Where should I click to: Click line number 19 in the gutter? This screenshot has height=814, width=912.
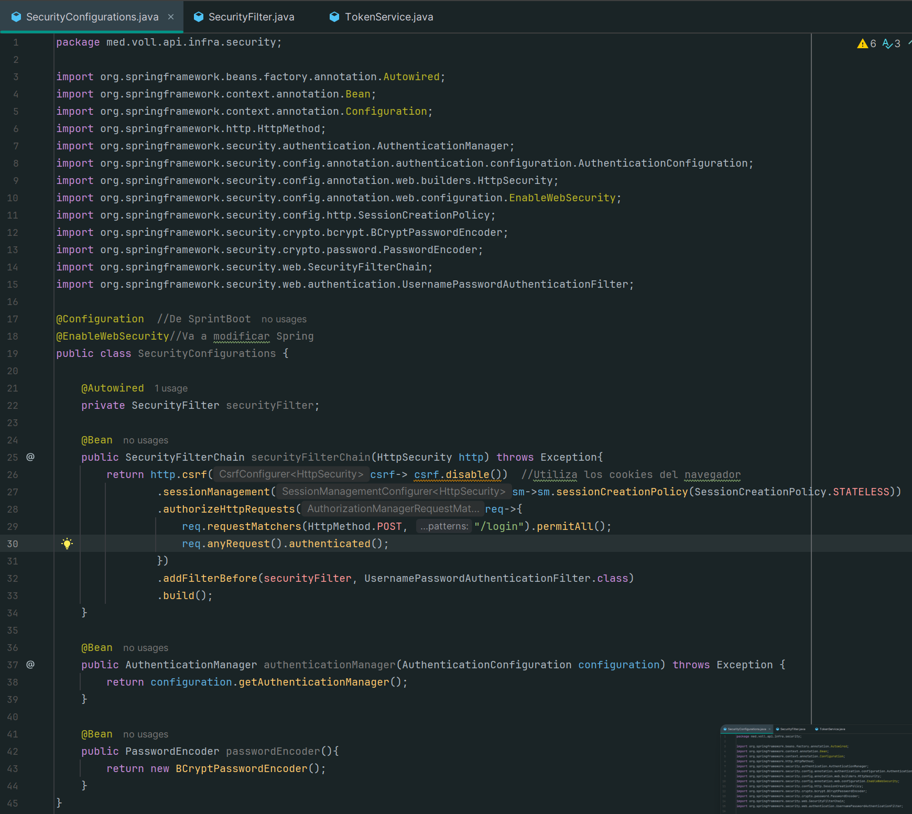pos(13,354)
